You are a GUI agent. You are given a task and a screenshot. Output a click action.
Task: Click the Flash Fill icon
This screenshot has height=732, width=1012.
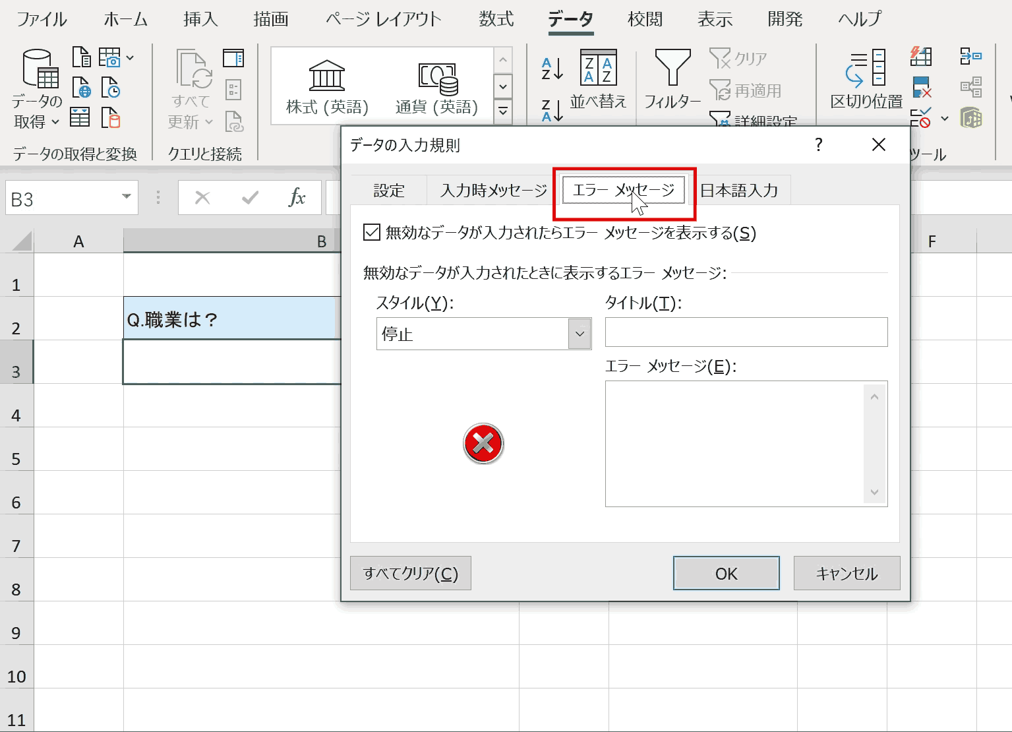click(921, 56)
